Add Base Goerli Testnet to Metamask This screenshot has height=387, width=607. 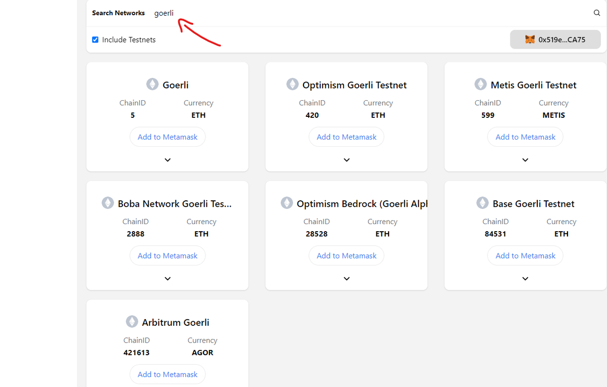[525, 256]
